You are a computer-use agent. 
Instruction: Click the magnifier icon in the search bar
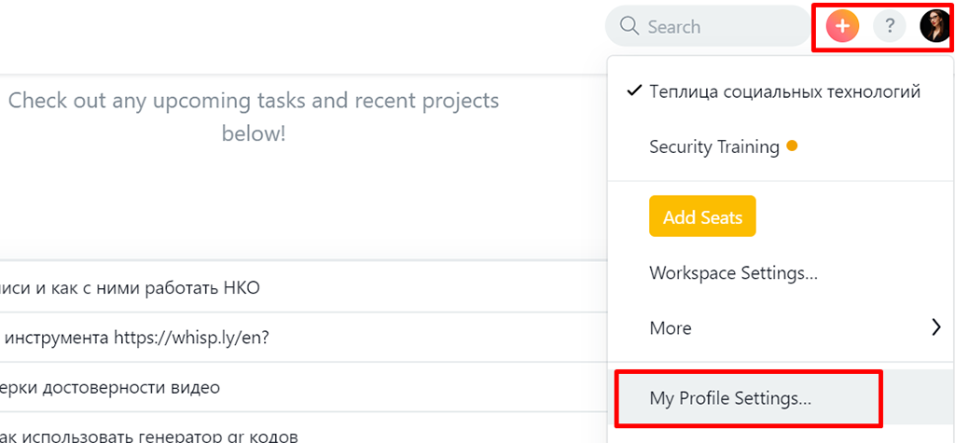(x=629, y=26)
